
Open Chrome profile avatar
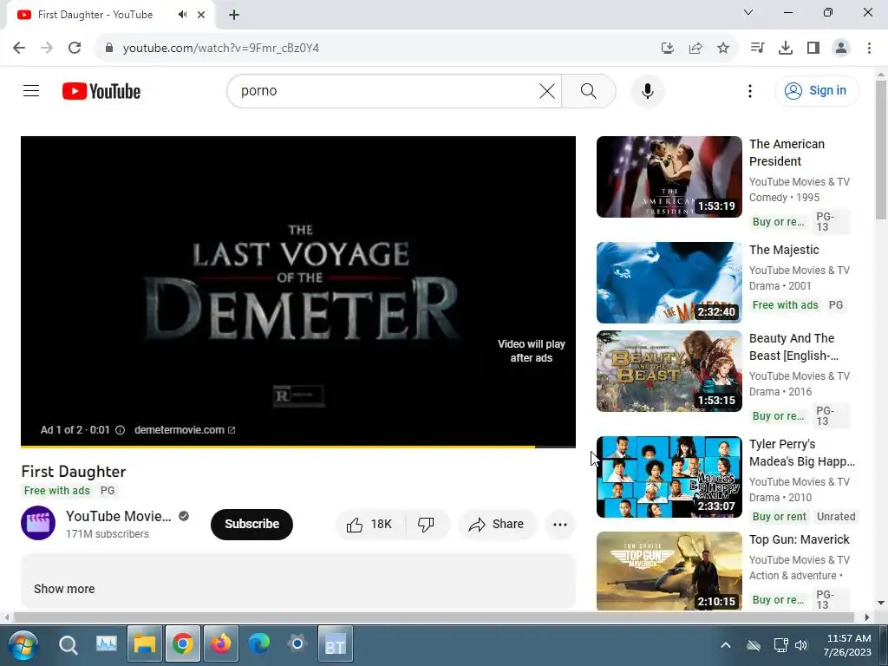(841, 49)
